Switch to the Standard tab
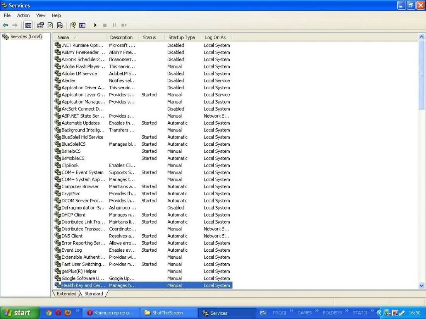426x319 pixels. coord(94,293)
